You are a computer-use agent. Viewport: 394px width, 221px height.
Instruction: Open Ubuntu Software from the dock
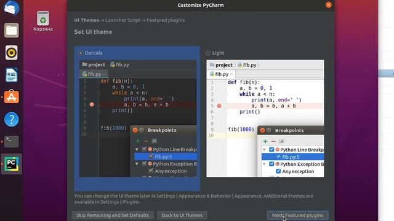coord(11,97)
